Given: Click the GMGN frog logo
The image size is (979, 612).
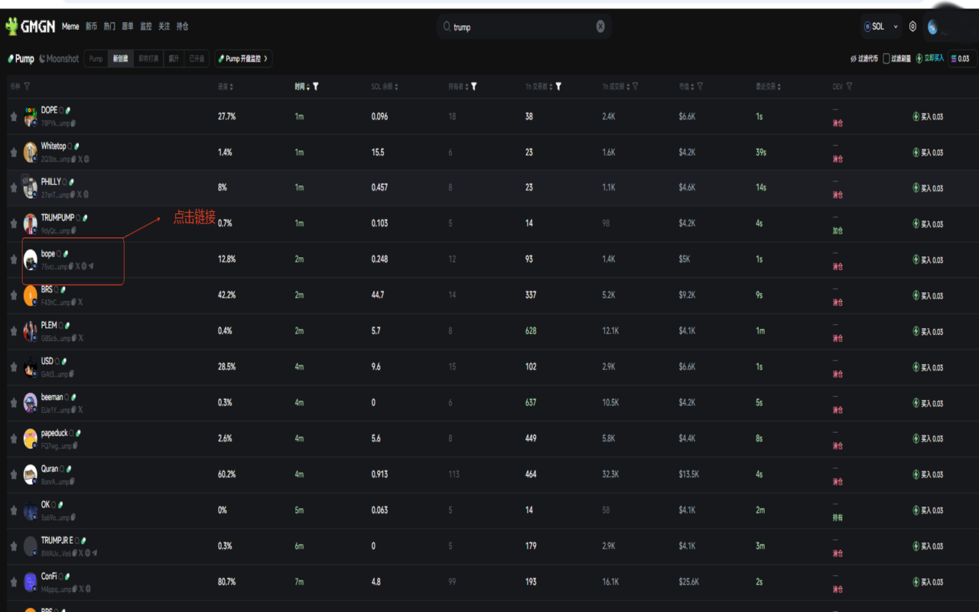Looking at the screenshot, I should pos(31,26).
